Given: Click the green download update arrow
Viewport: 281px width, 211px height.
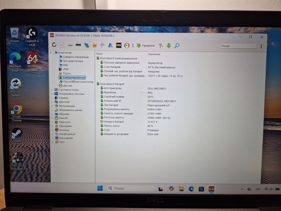Looking at the screenshot, I should click(169, 46).
